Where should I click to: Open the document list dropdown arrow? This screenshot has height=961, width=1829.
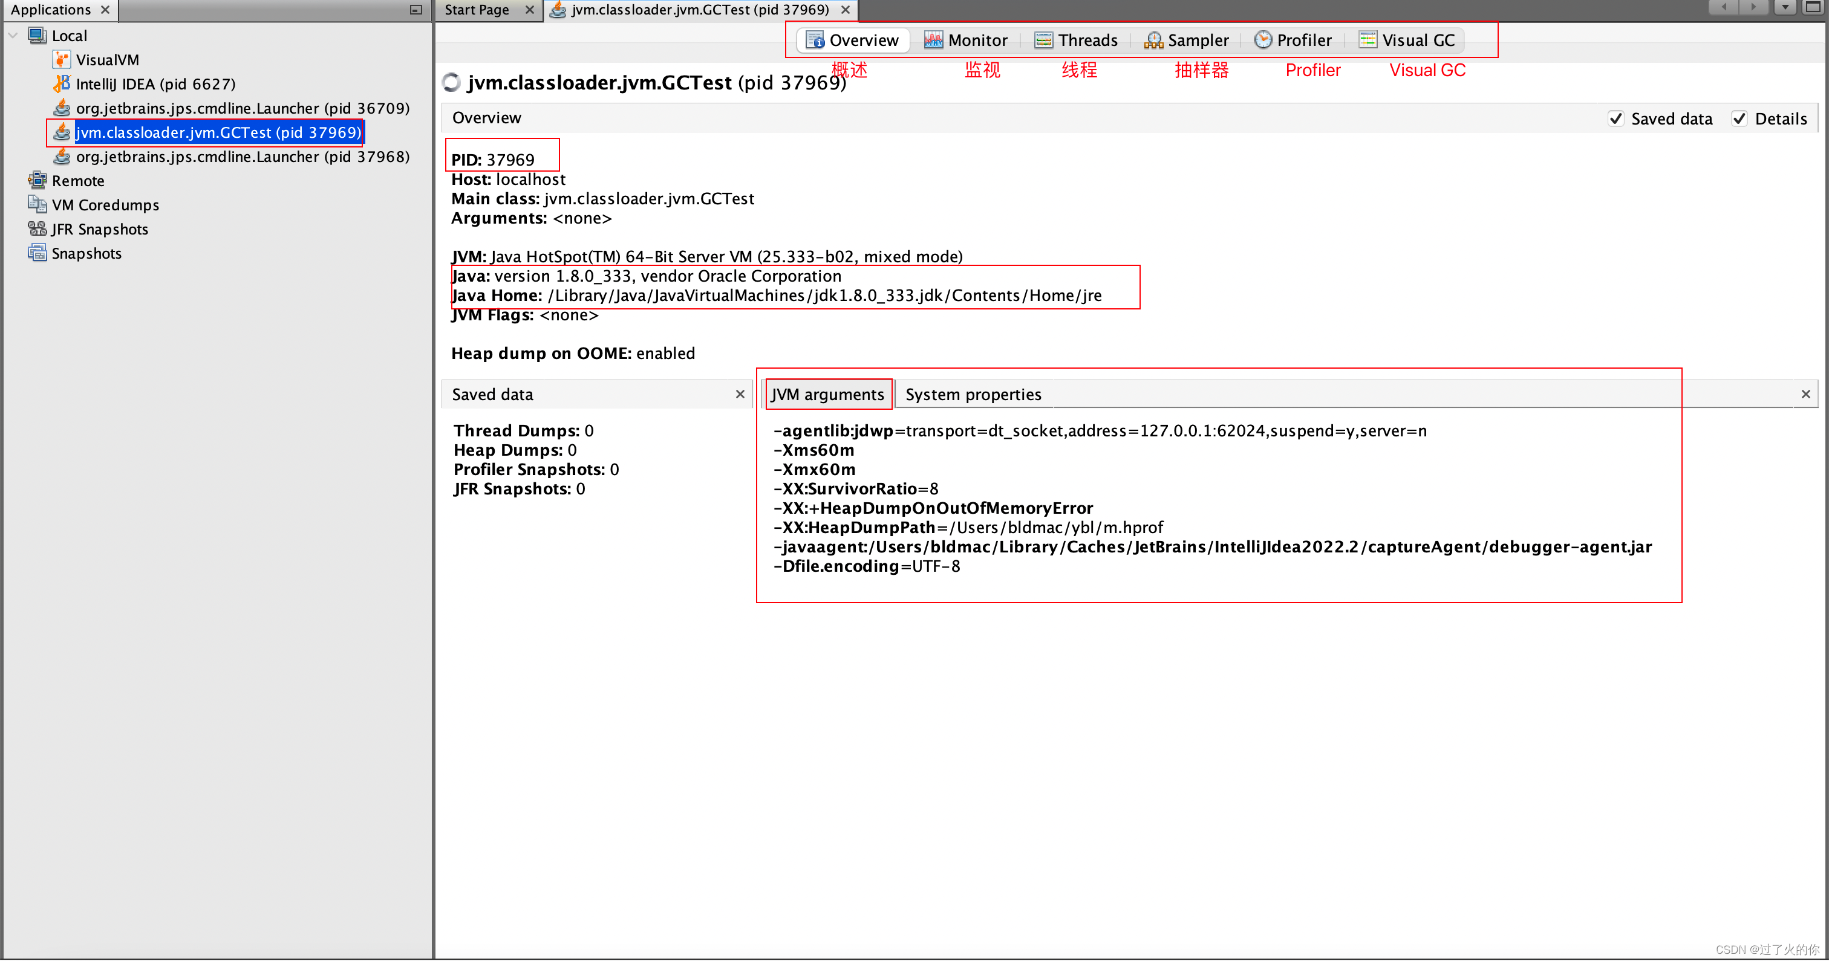pos(1784,8)
